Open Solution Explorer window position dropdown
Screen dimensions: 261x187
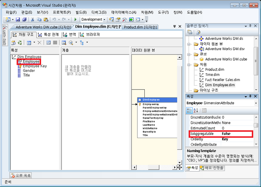[x=246, y=26]
